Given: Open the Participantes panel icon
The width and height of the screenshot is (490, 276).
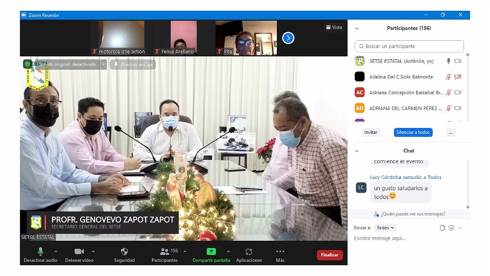Looking at the screenshot, I should click(165, 251).
